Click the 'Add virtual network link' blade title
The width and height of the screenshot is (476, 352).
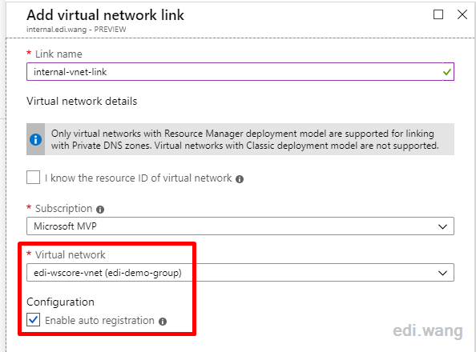point(105,15)
